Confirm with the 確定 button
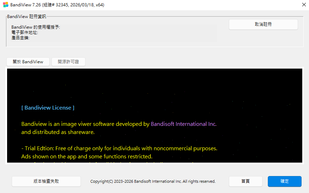309x193 pixels. point(285,181)
